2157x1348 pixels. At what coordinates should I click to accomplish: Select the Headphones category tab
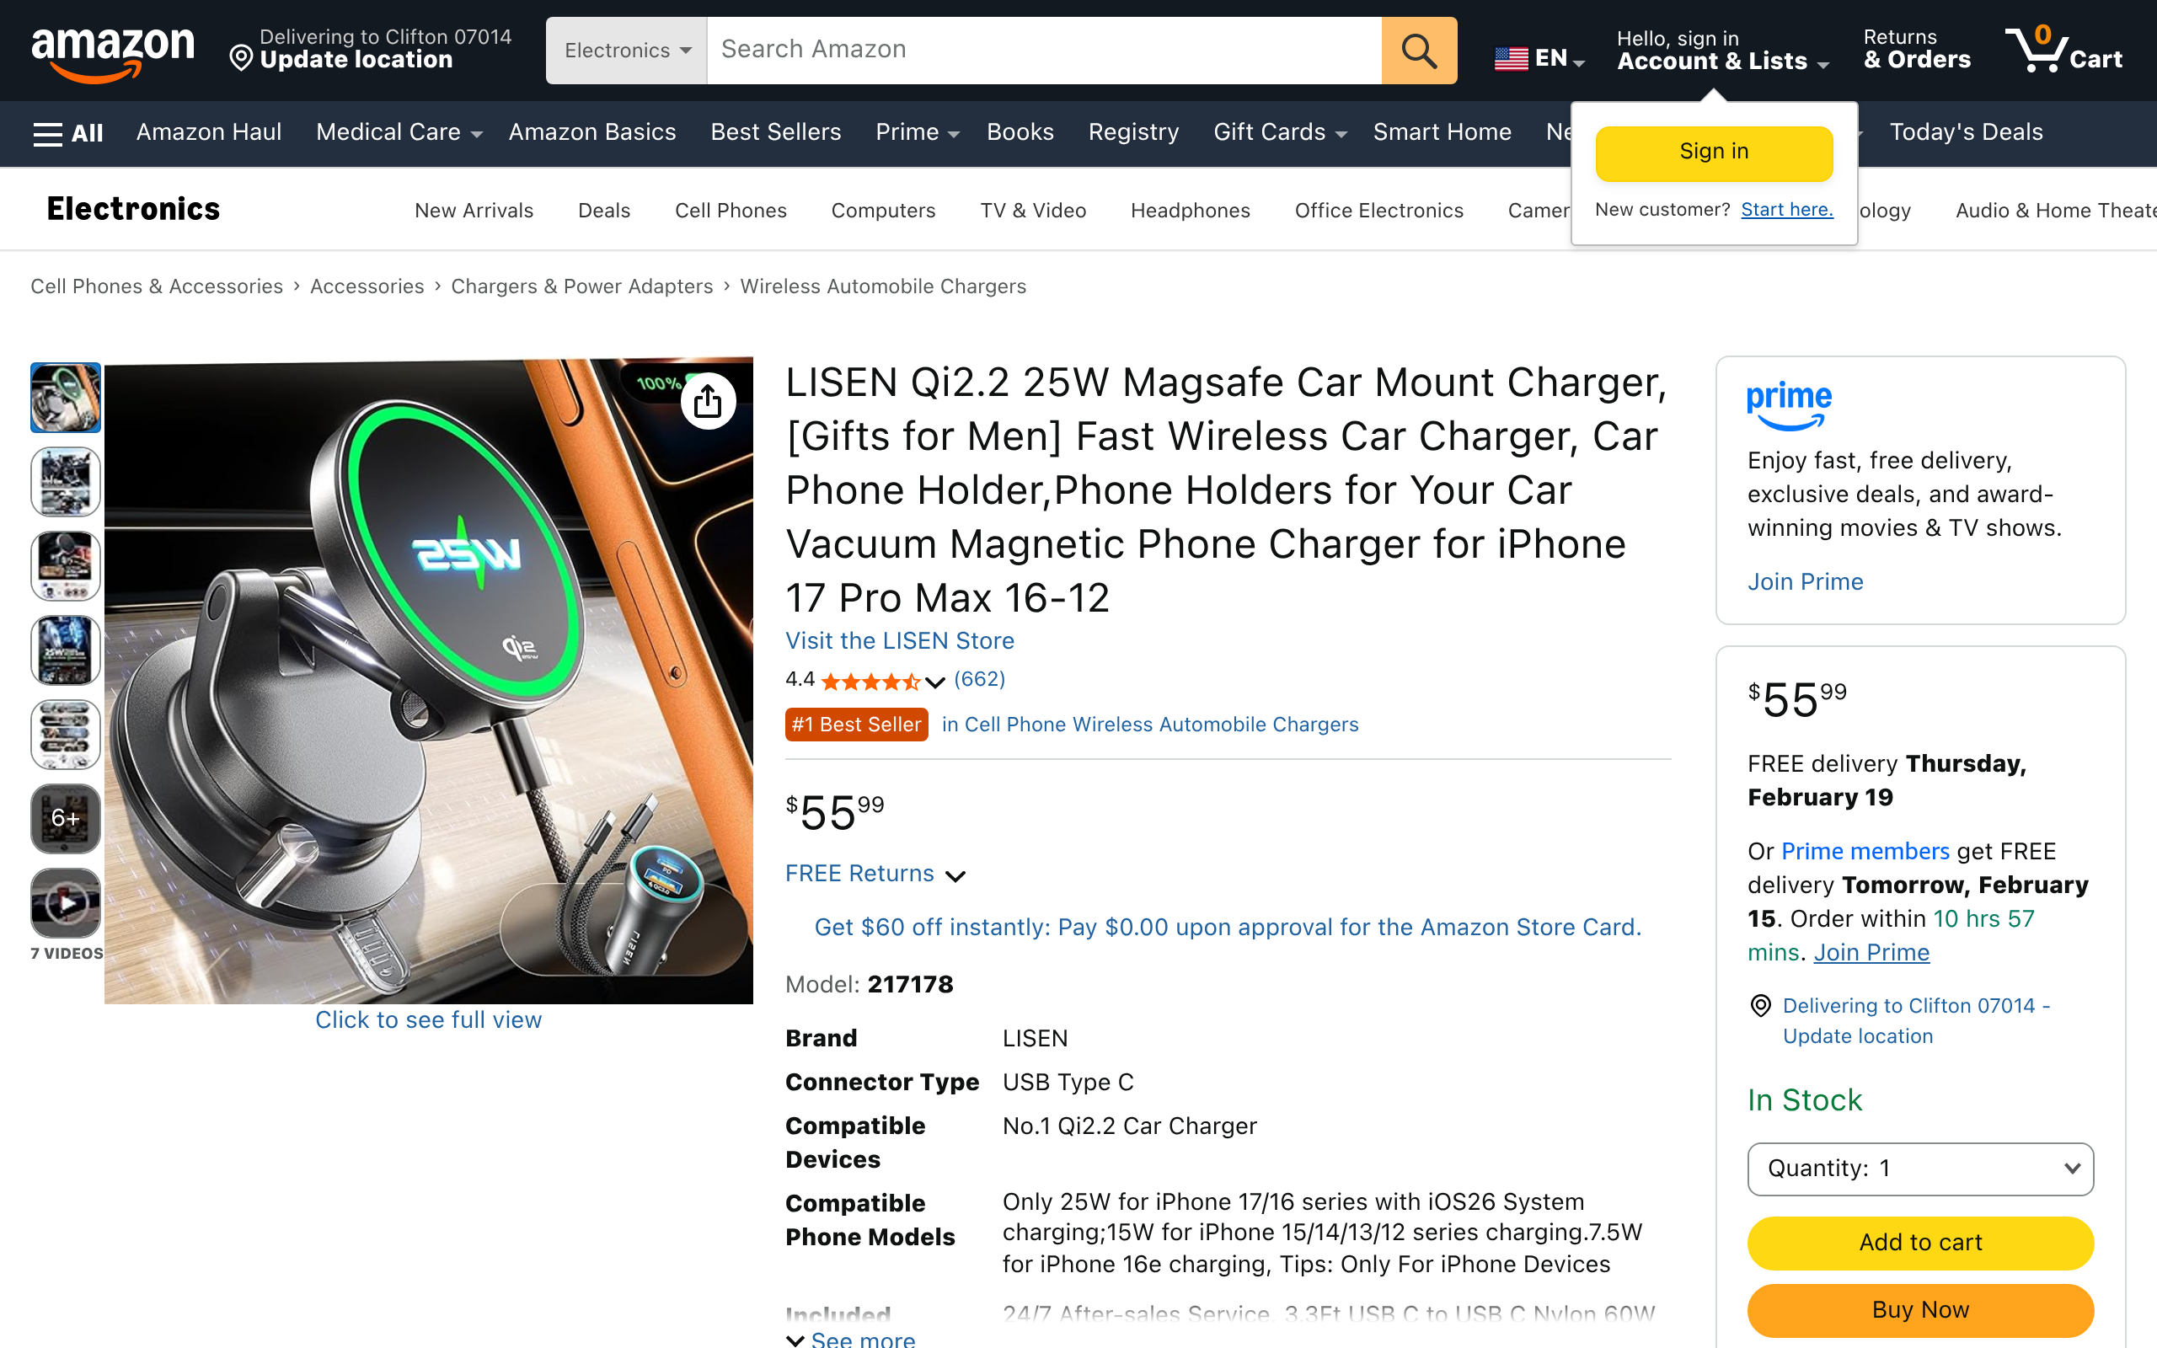[x=1190, y=211]
